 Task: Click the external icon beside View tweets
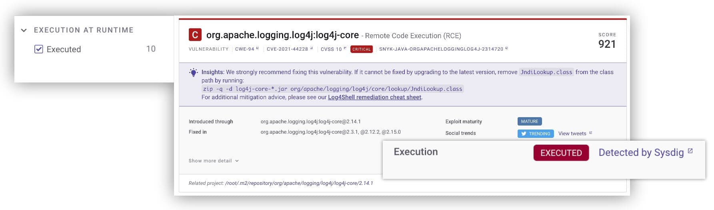point(591,133)
